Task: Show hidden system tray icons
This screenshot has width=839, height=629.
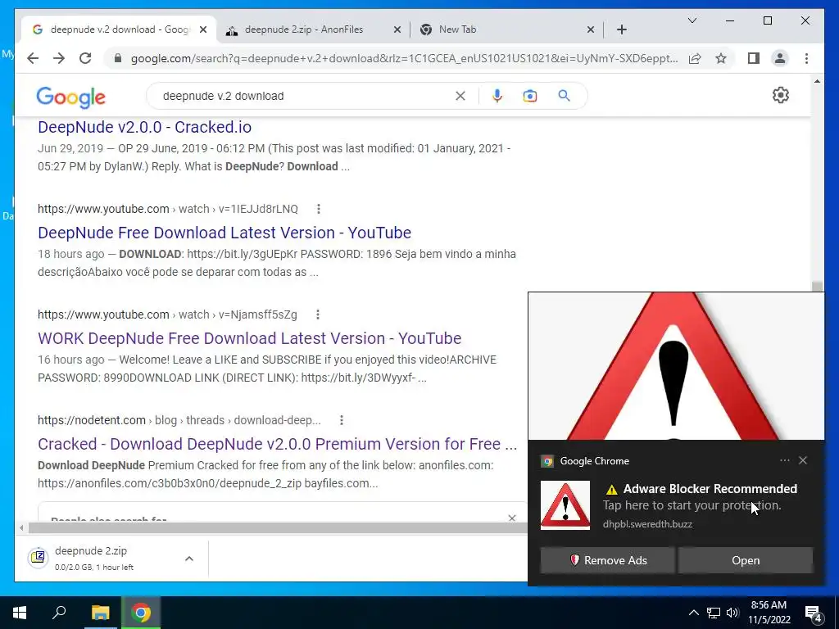Action: 693,613
